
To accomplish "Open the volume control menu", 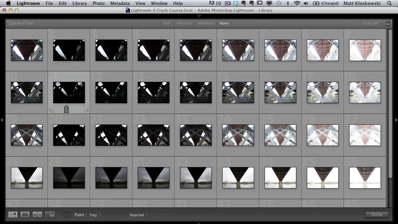I will click(306, 3).
